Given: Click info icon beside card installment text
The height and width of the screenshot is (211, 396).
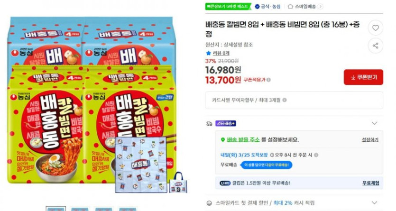Looking at the screenshot, I should pyautogui.click(x=285, y=100).
